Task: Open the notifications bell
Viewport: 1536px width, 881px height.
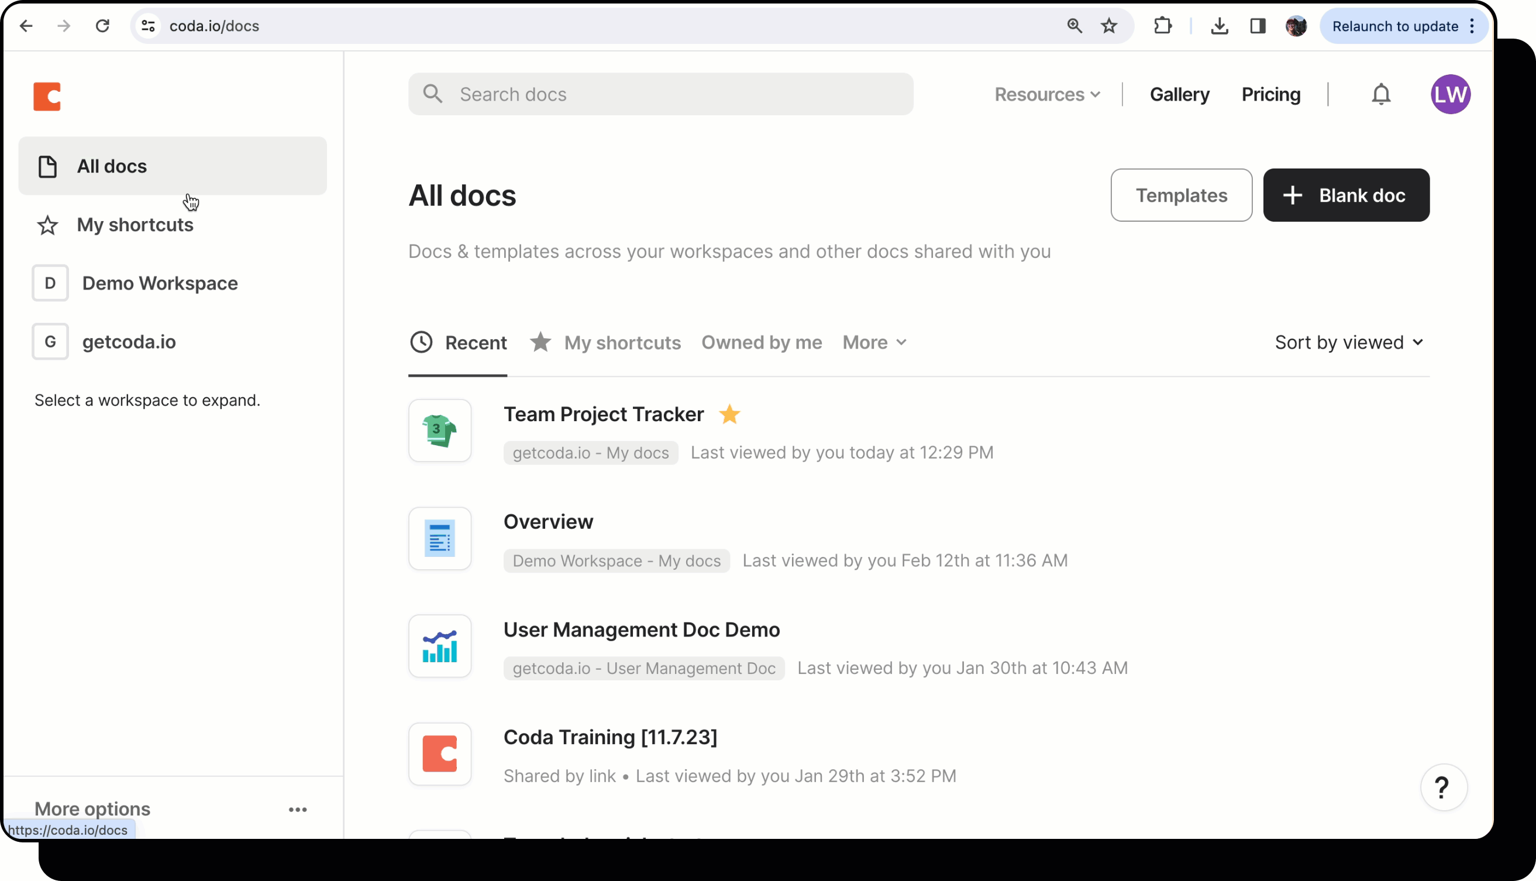Action: tap(1380, 94)
